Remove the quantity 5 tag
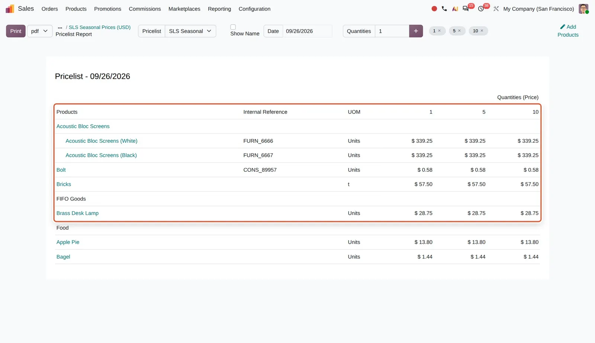Image resolution: width=595 pixels, height=343 pixels. 460,31
